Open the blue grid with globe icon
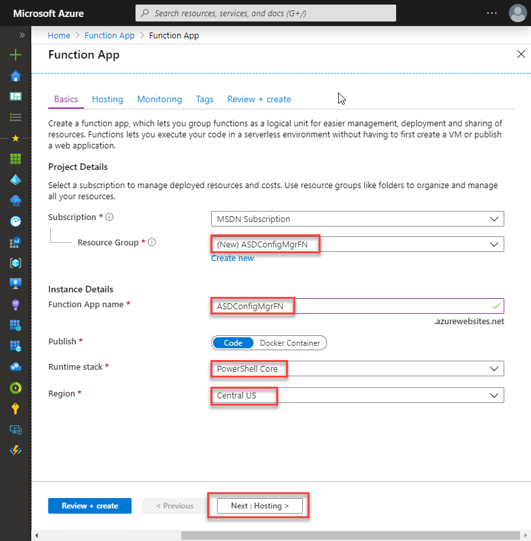531x541 pixels. (x=16, y=325)
